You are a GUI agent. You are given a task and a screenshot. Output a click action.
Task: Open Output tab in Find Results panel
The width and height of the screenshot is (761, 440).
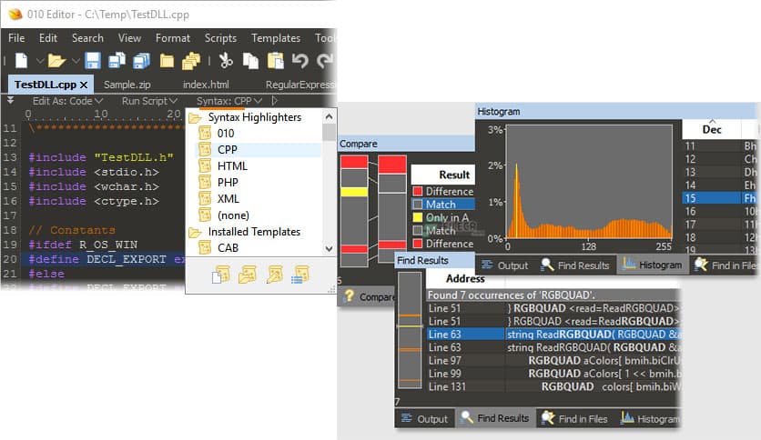(425, 419)
